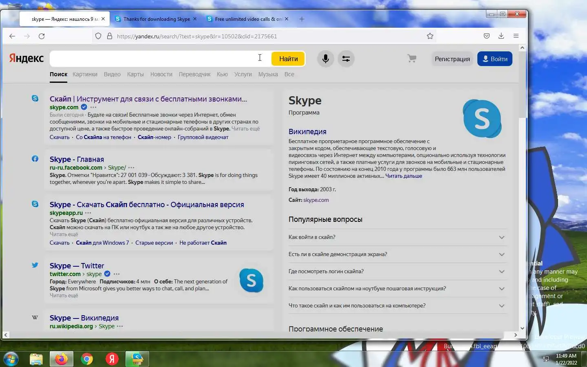Open Windows Explorer from taskbar

[36, 359]
